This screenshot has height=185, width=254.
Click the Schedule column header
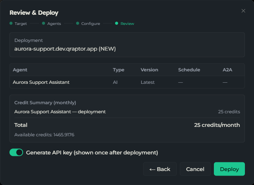[189, 70]
